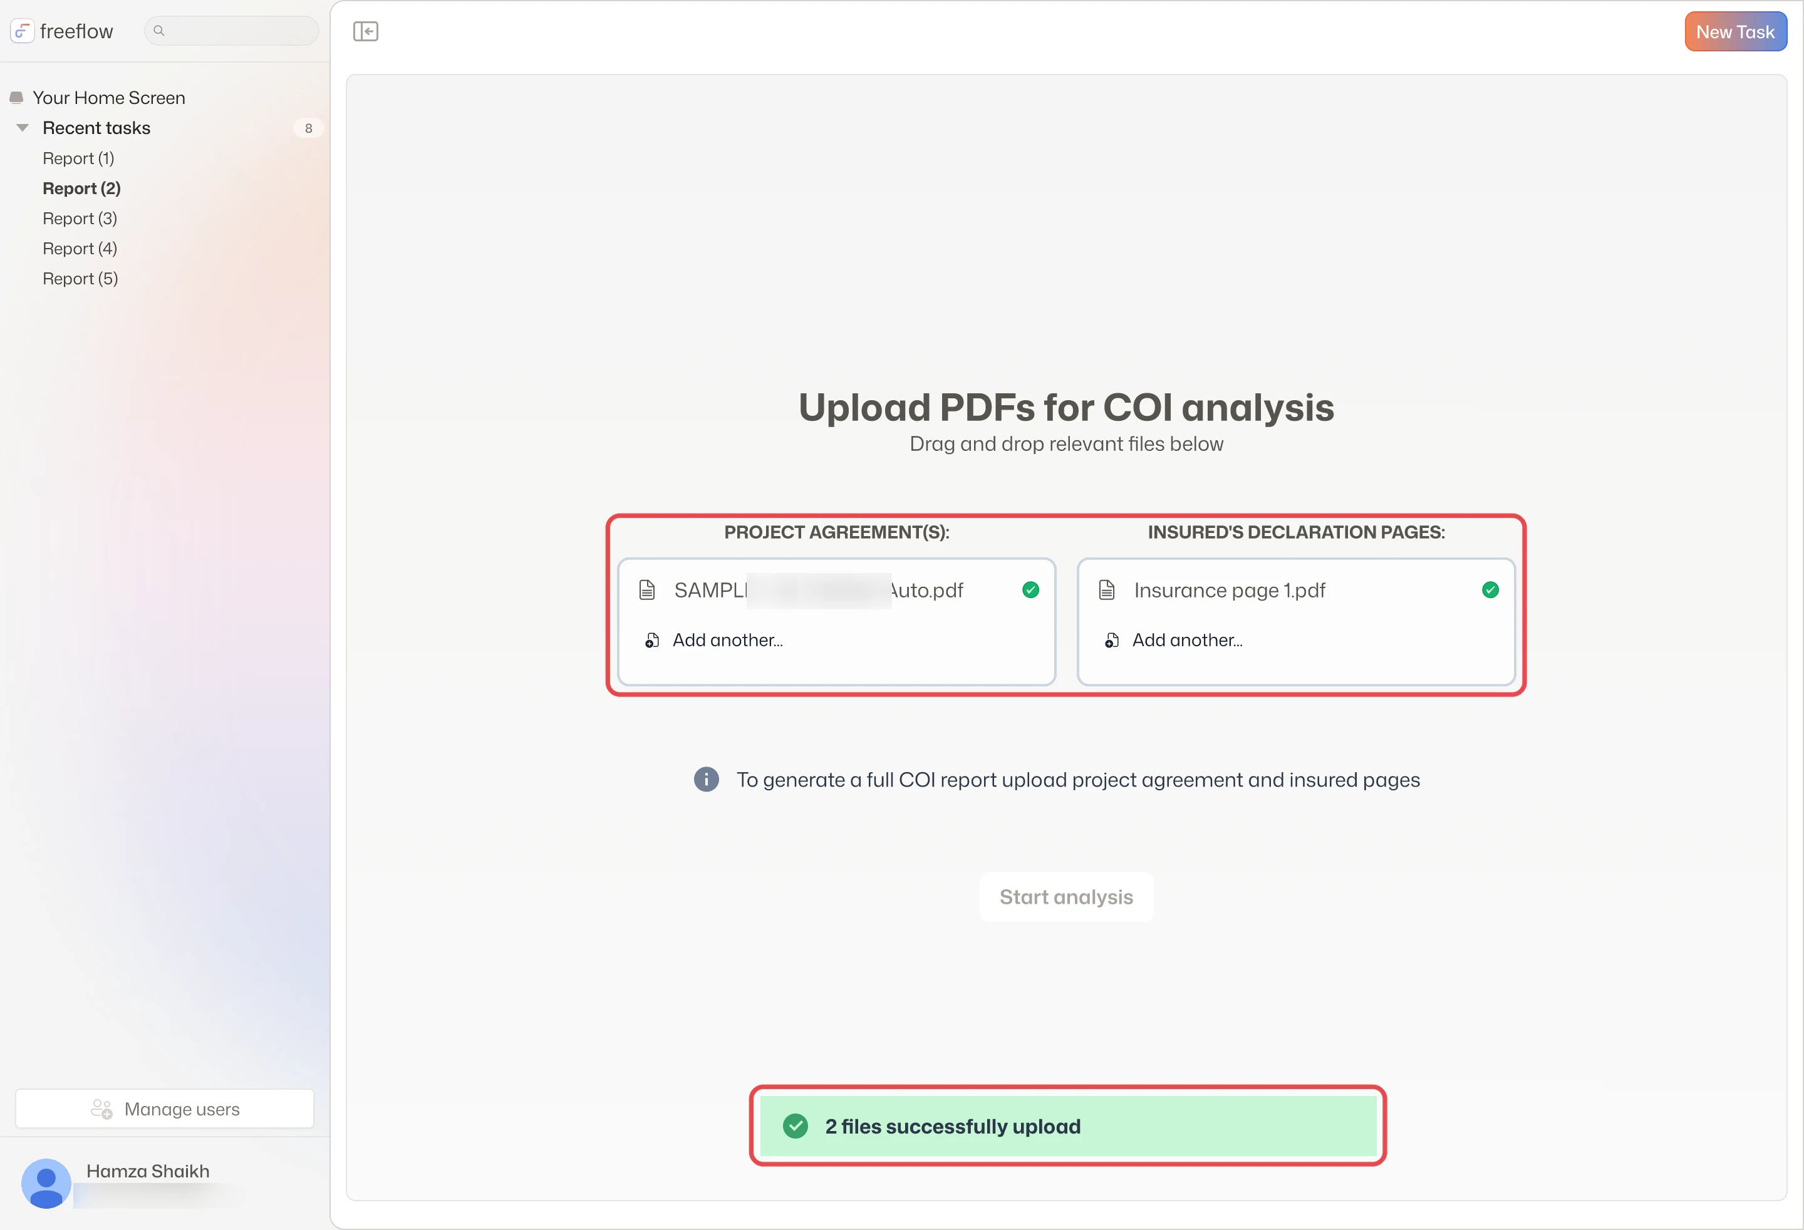Click the PROJECT AGREEMENT(S): heading
1804x1230 pixels.
pyautogui.click(x=837, y=532)
